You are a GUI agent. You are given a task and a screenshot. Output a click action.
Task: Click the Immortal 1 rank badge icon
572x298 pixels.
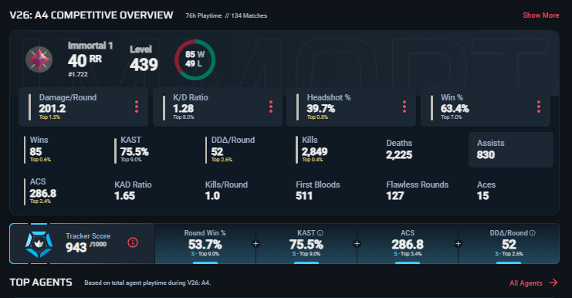[x=39, y=59]
